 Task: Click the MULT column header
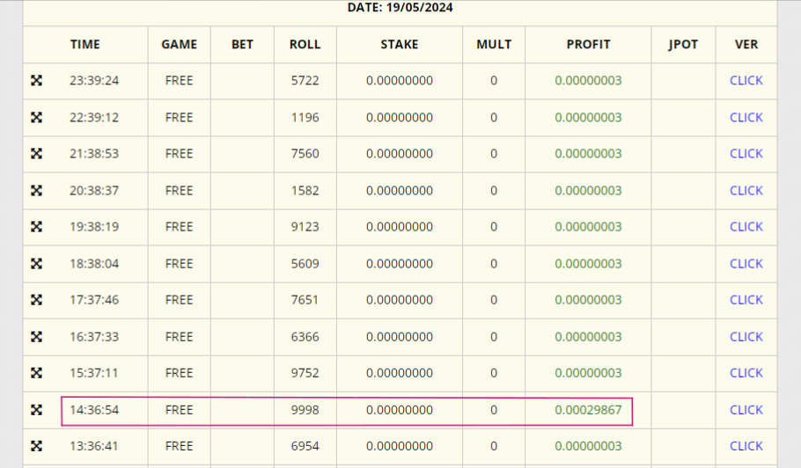pos(494,44)
